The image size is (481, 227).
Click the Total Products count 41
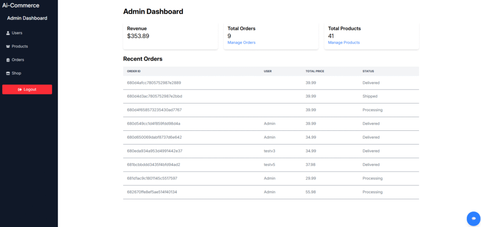coord(331,36)
